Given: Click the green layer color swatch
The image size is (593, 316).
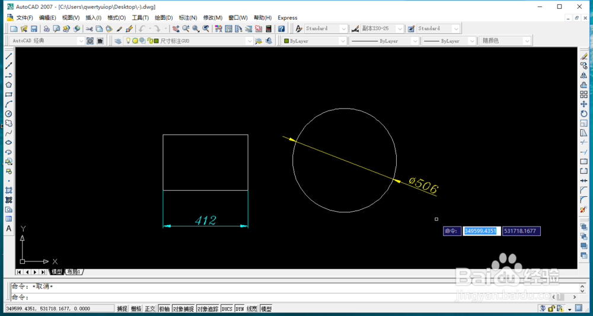Looking at the screenshot, I should [x=156, y=41].
